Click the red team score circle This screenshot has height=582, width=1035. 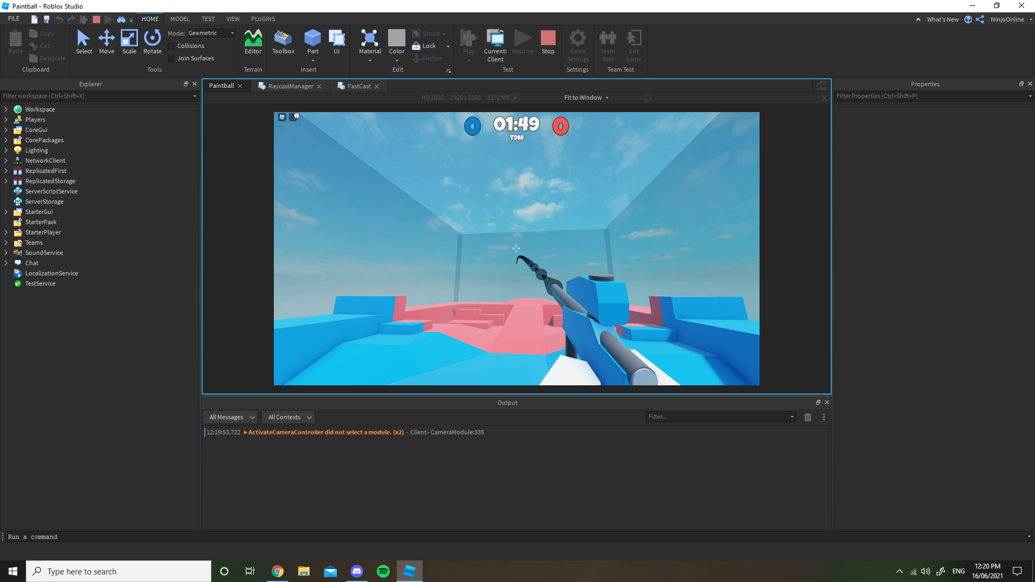click(x=561, y=126)
